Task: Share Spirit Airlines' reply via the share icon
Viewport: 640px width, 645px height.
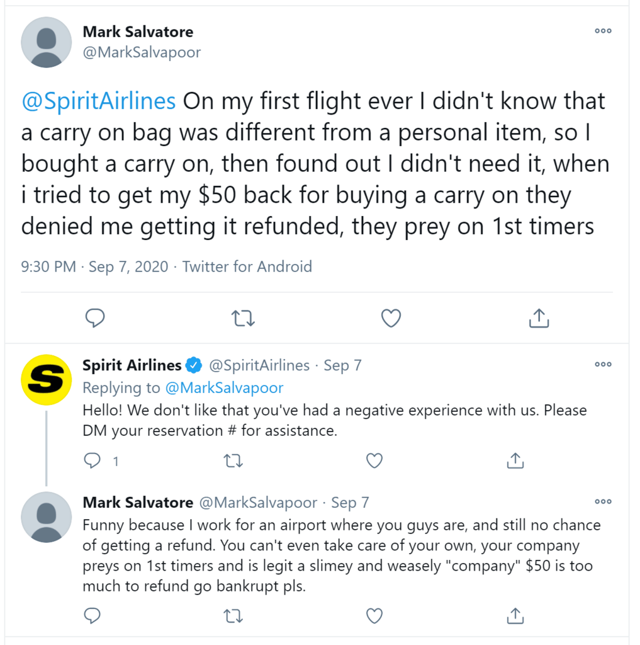Action: [x=515, y=460]
